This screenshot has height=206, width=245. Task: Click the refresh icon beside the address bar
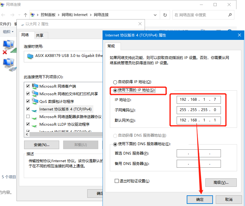165,15
